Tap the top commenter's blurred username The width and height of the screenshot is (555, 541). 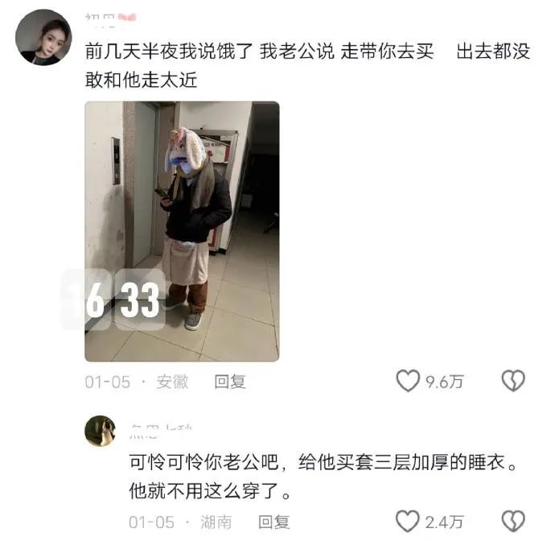click(x=111, y=19)
